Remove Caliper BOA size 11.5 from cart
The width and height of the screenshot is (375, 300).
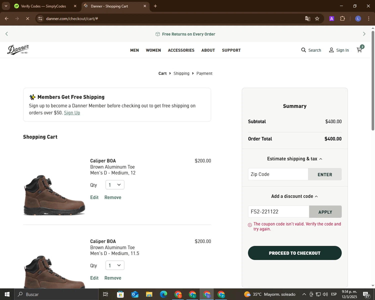[x=113, y=278]
